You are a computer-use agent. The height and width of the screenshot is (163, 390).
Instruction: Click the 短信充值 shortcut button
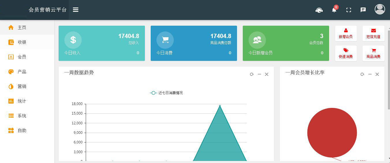pos(373,33)
